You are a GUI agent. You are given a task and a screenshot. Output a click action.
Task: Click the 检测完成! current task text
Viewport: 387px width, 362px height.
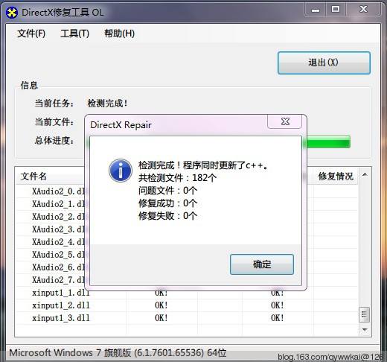[107, 104]
